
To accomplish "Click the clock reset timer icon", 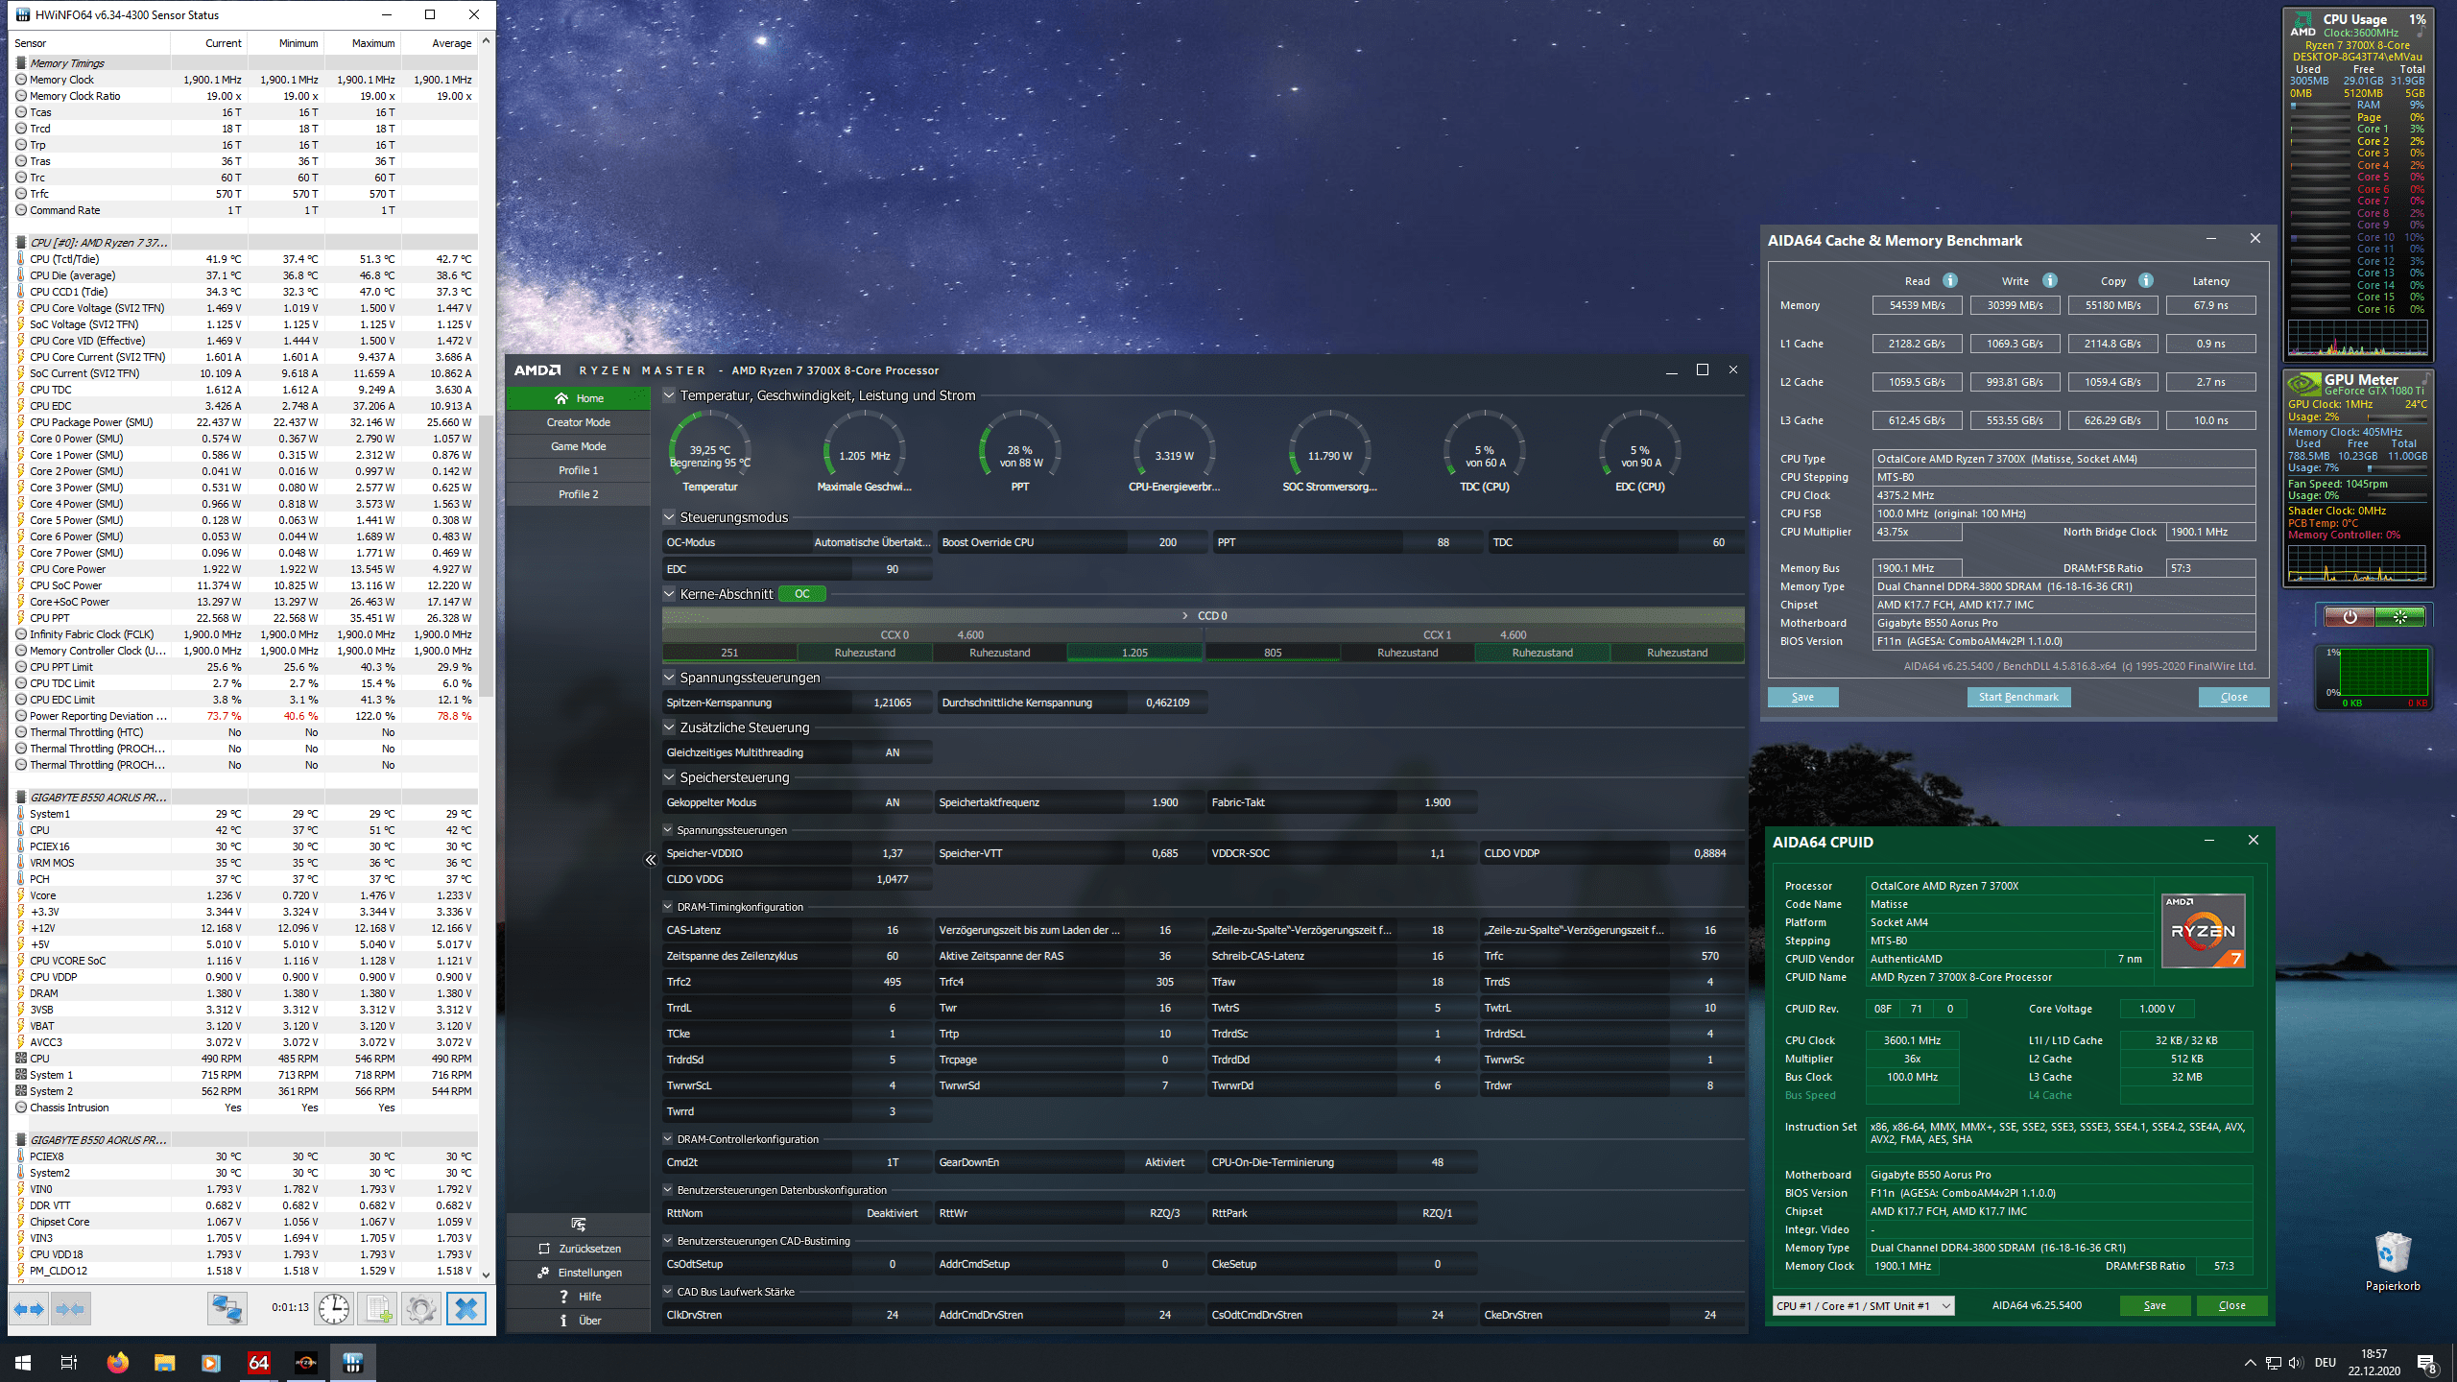I will coord(334,1308).
